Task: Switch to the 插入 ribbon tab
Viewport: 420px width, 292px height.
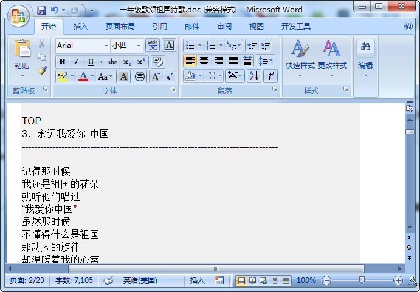Action: pos(81,26)
